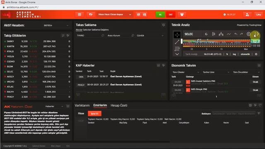The image size is (265, 149).
Task: Click the THYAO symbol search field
Action: point(88,36)
